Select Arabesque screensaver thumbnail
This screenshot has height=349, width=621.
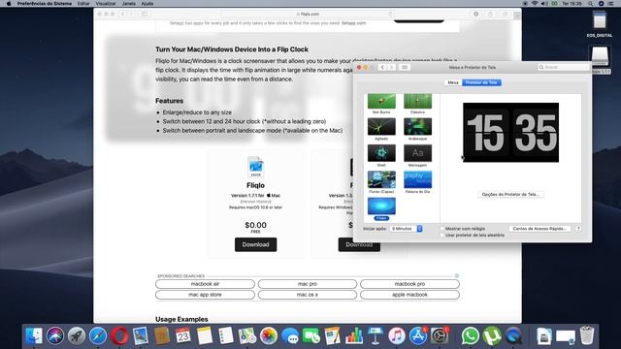click(417, 127)
